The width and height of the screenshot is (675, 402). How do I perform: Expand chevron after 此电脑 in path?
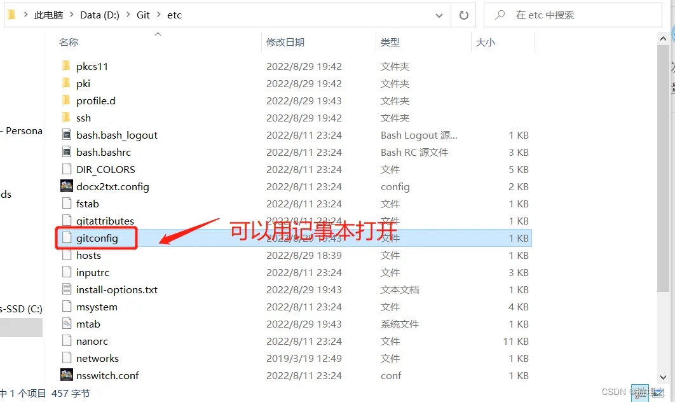click(x=71, y=15)
